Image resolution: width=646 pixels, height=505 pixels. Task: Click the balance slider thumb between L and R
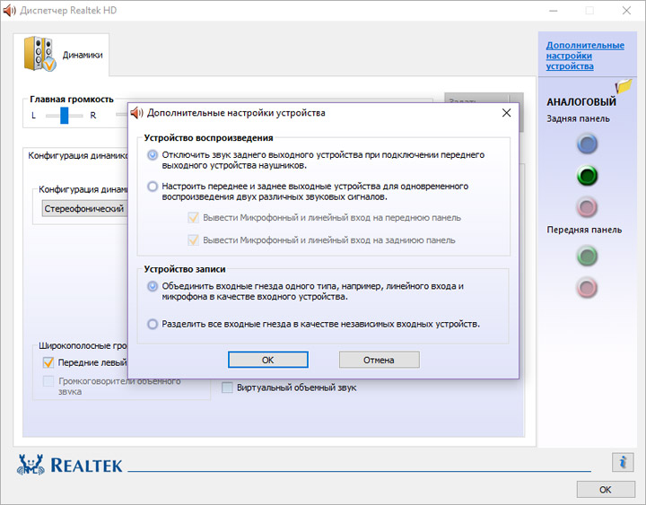point(65,116)
